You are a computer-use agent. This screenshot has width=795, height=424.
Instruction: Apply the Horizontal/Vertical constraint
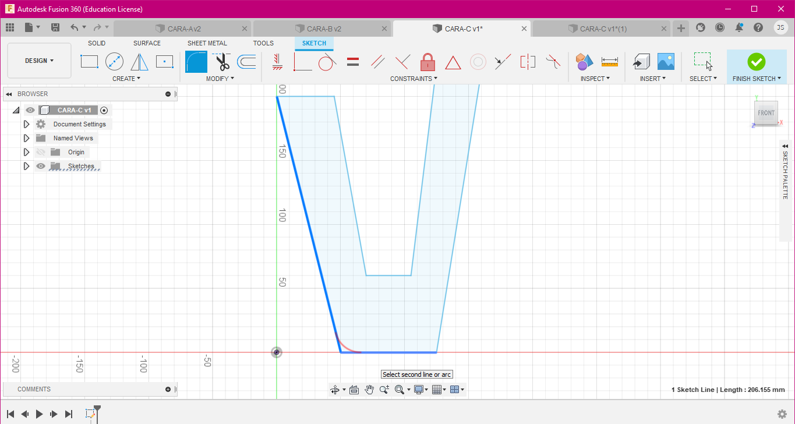277,61
